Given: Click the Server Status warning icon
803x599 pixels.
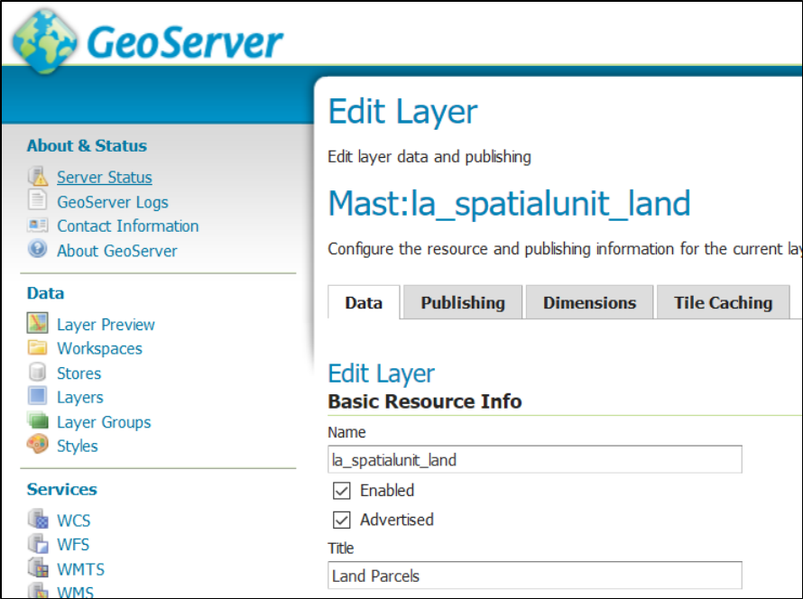Looking at the screenshot, I should (37, 177).
